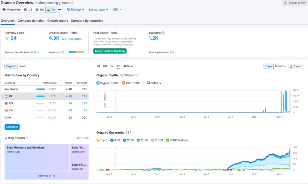Switch to the Compare domains tab
This screenshot has width=308, height=184.
click(x=31, y=21)
